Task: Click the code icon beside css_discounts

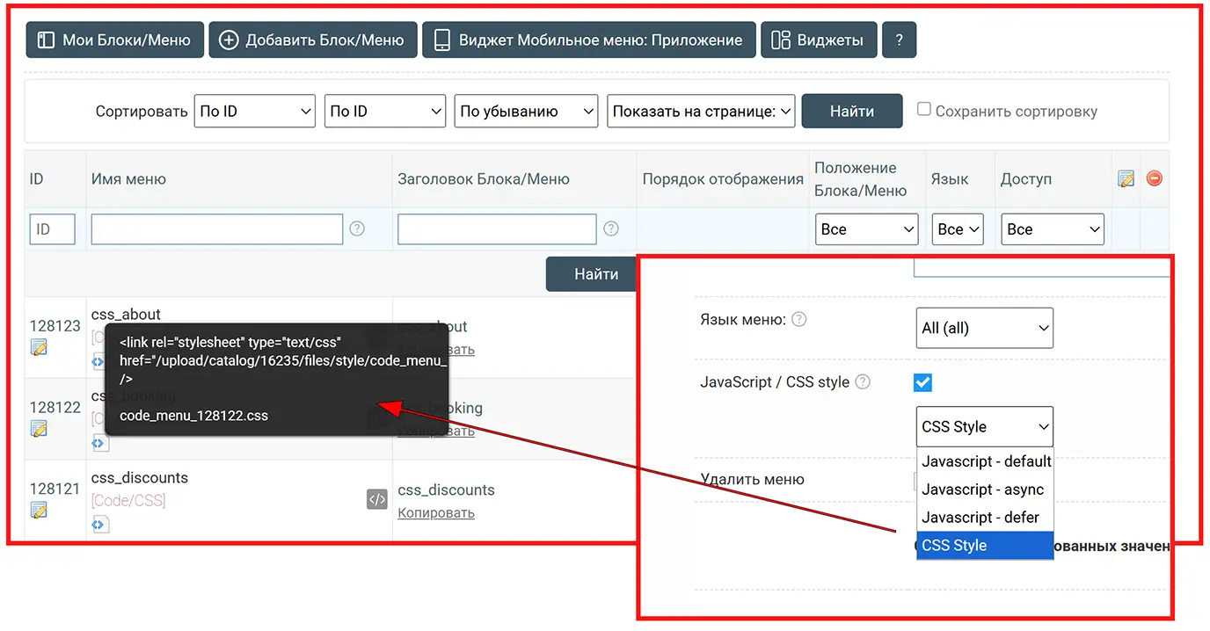Action: coord(376,499)
